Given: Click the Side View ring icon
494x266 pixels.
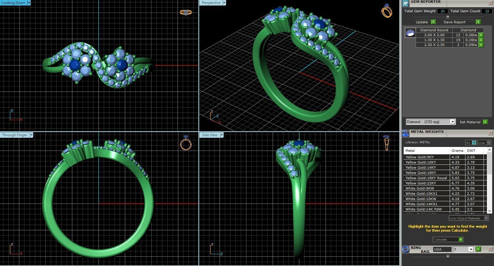Looking at the screenshot, I should (386, 143).
